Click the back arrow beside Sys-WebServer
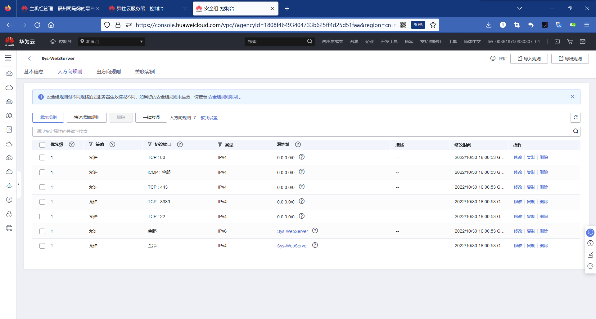Image resolution: width=596 pixels, height=319 pixels. [29, 59]
